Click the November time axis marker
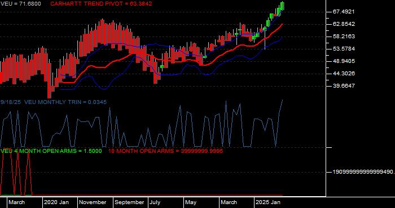This screenshot has width=395, height=208. tap(93, 202)
